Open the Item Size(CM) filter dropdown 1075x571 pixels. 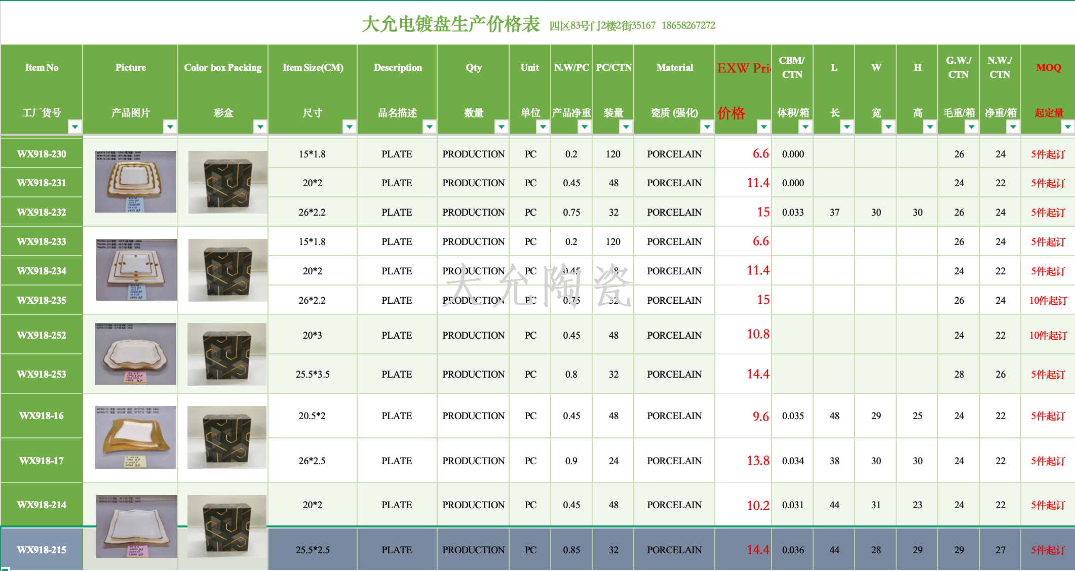350,127
